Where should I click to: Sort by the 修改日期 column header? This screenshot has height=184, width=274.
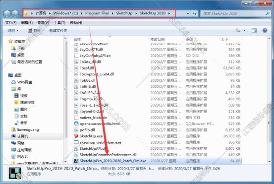[x=158, y=39]
